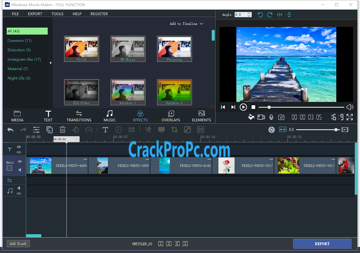This screenshot has height=253, width=360.
Task: Switch to the OVERLAYS panel
Action: 171,116
